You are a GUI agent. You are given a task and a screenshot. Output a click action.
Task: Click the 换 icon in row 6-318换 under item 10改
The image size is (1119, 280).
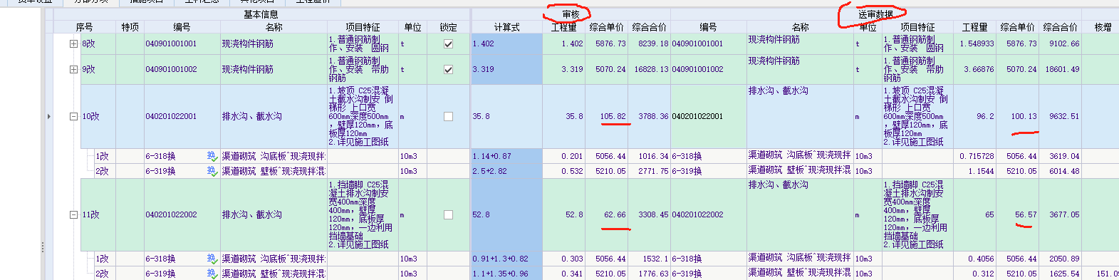click(212, 156)
